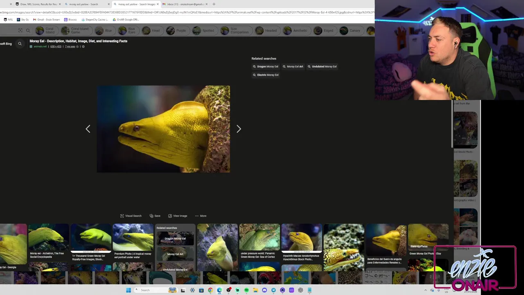524x295 pixels.
Task: Open 1+ Thousand Green Moray Eel thumbnail
Action: (x=91, y=243)
